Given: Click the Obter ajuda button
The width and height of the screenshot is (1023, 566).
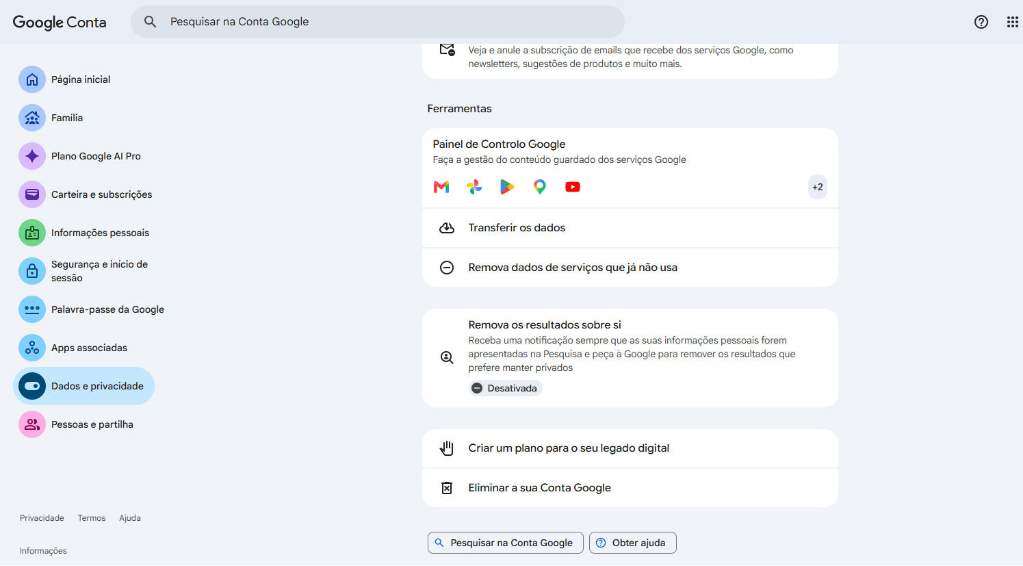Looking at the screenshot, I should coord(633,543).
